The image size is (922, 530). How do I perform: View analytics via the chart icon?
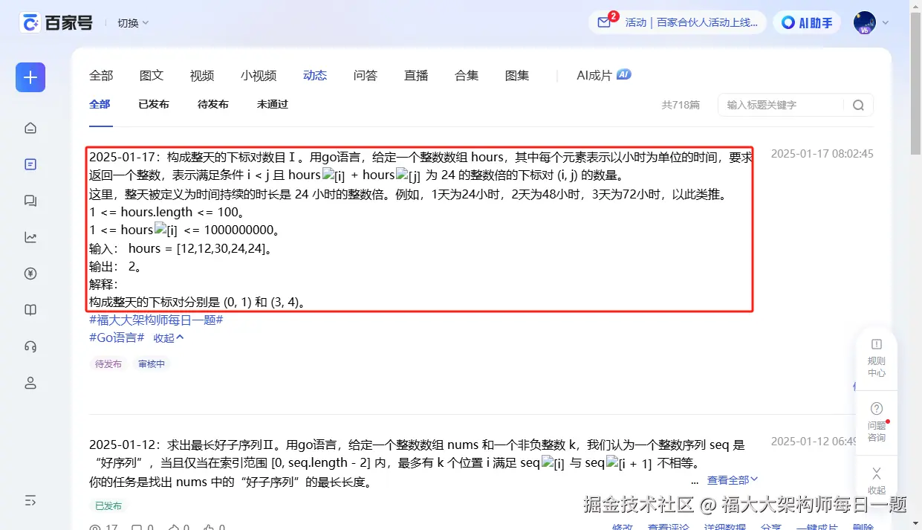click(x=30, y=236)
